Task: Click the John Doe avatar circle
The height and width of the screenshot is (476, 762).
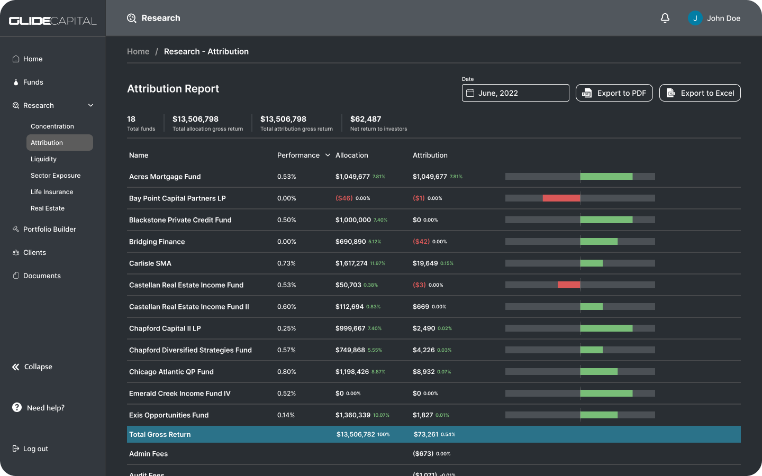Action: pos(695,18)
